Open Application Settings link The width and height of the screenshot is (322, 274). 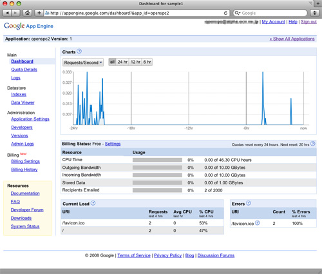(30, 119)
